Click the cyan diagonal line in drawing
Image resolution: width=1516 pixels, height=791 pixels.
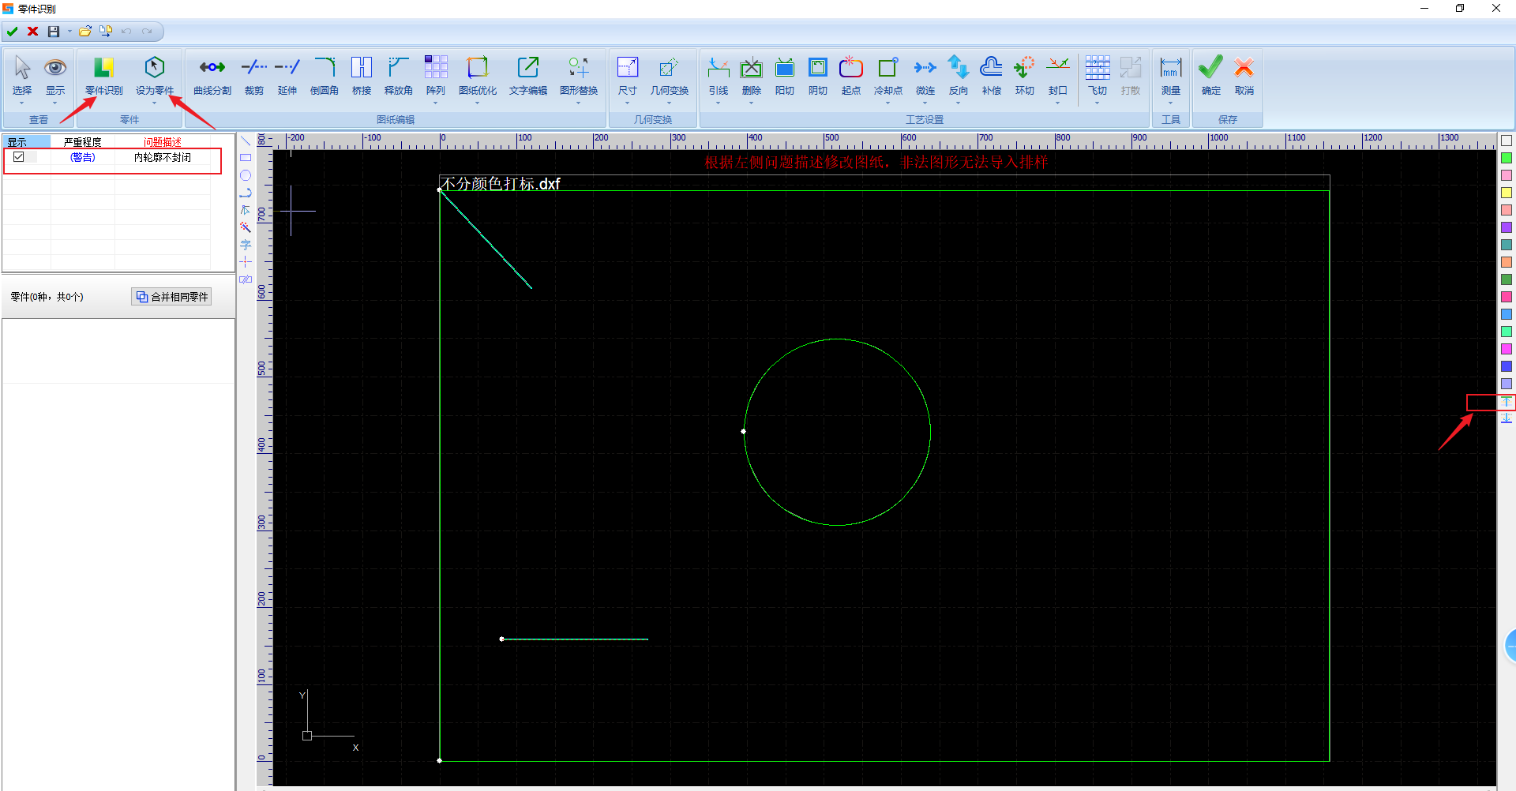[486, 239]
